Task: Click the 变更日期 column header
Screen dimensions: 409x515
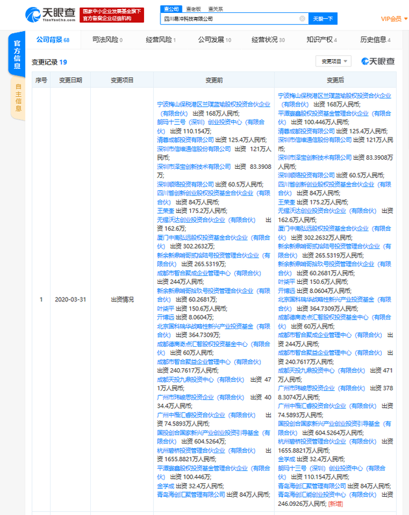Action: tap(70, 80)
